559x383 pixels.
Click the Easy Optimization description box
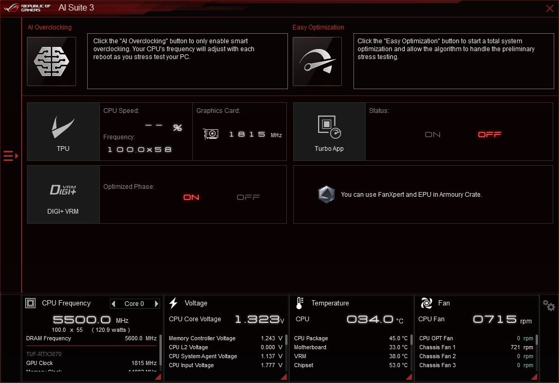coord(453,61)
